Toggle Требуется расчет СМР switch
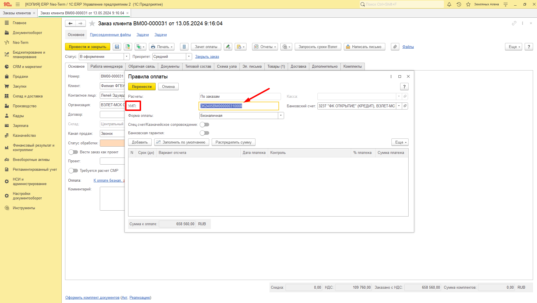537x303 pixels. 73,171
